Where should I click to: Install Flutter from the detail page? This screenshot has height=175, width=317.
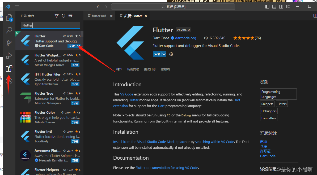[157, 54]
